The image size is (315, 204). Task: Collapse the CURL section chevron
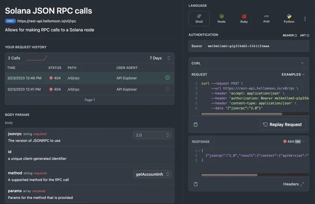(x=302, y=63)
